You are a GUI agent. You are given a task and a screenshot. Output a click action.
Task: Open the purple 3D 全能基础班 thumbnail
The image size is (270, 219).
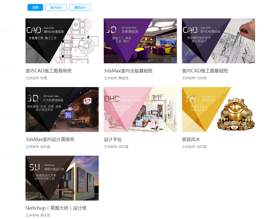click(x=140, y=41)
